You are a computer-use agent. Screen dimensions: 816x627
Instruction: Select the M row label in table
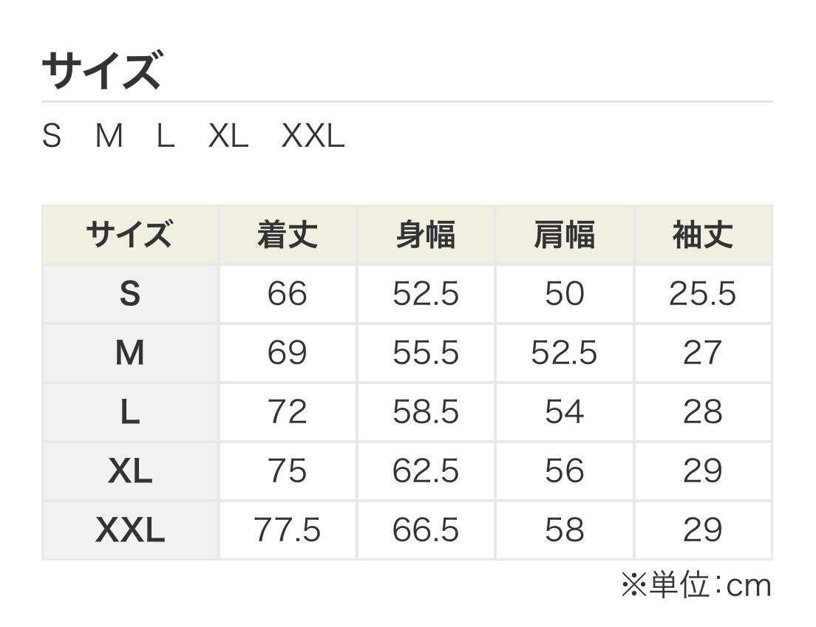click(x=129, y=354)
